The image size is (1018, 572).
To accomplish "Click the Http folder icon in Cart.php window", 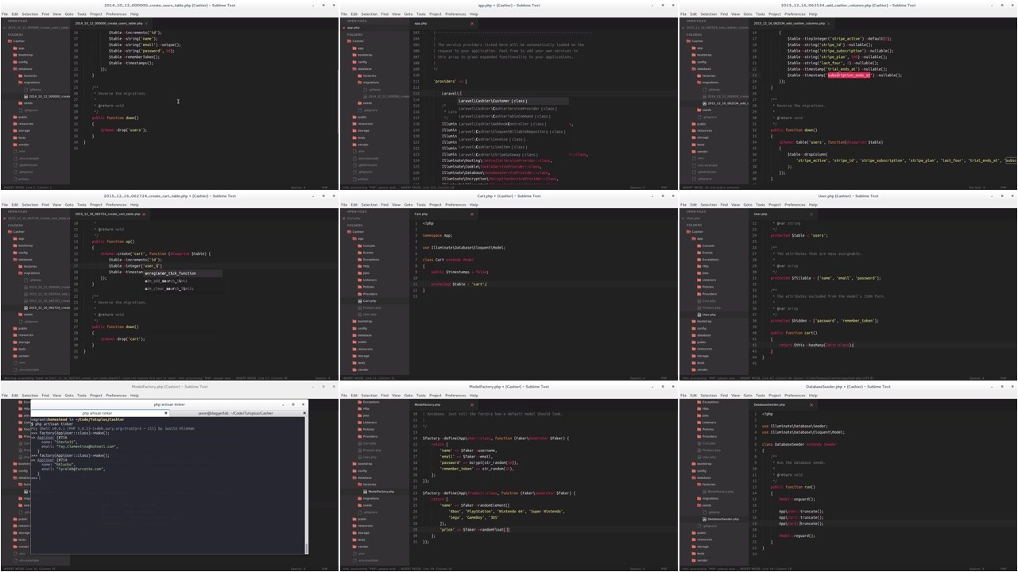I will 360,266.
